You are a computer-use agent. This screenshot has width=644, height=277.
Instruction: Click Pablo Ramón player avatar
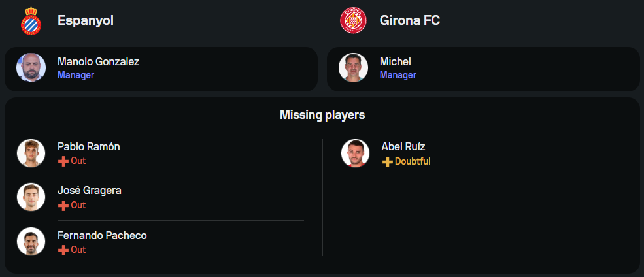coord(31,153)
